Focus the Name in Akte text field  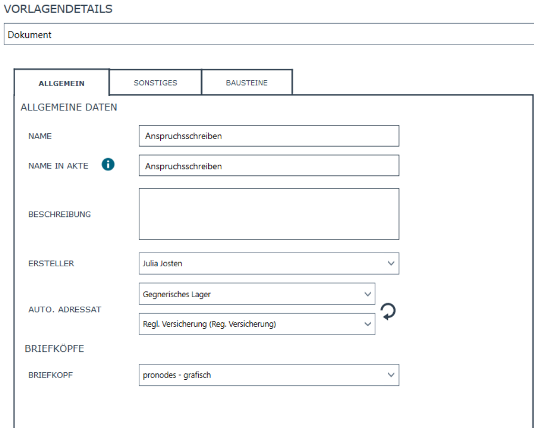click(x=269, y=166)
